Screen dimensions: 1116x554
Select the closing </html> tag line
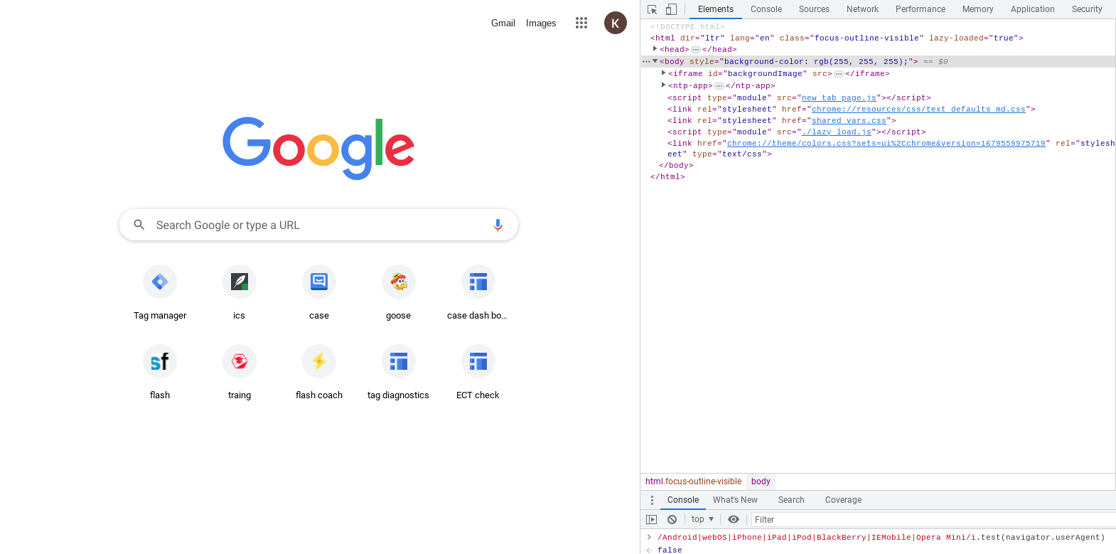point(667,177)
